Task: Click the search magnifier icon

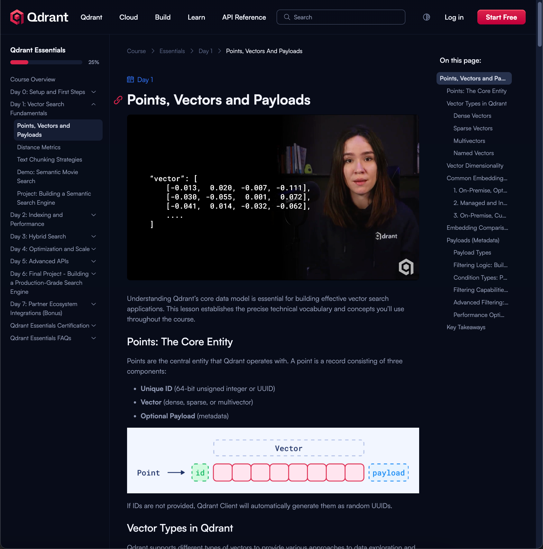Action: (287, 17)
